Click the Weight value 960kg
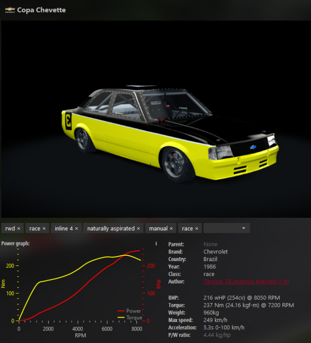Screen dimensions: 311x343 (x=211, y=313)
